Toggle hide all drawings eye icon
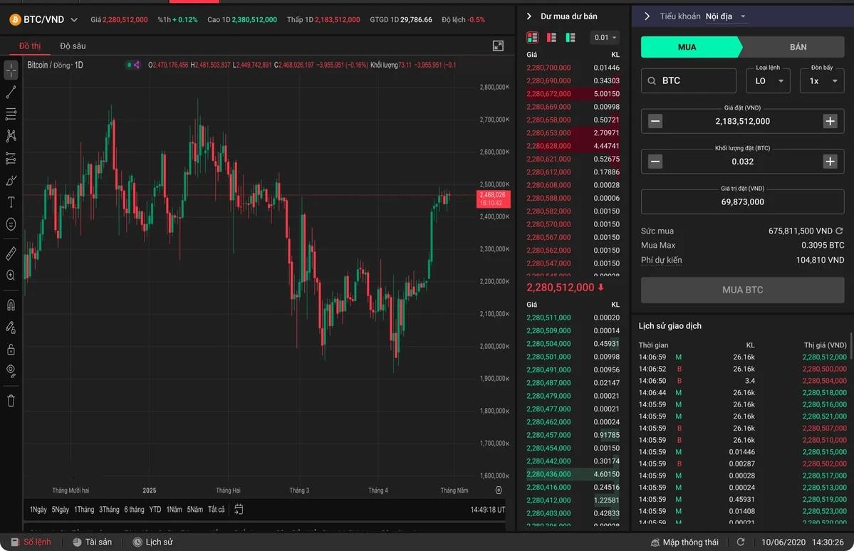Image resolution: width=854 pixels, height=551 pixels. click(11, 372)
